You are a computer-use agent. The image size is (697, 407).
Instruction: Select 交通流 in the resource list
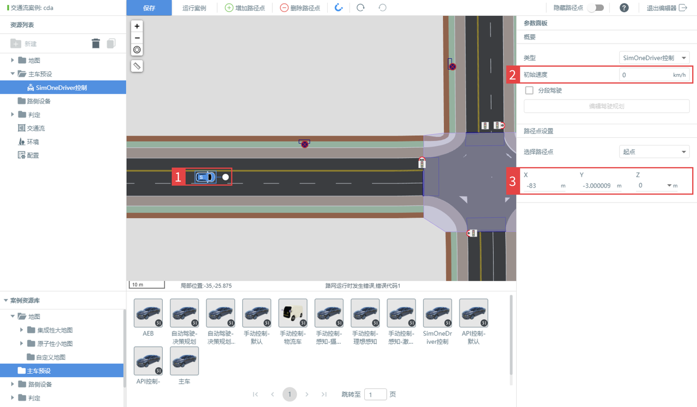35,129
